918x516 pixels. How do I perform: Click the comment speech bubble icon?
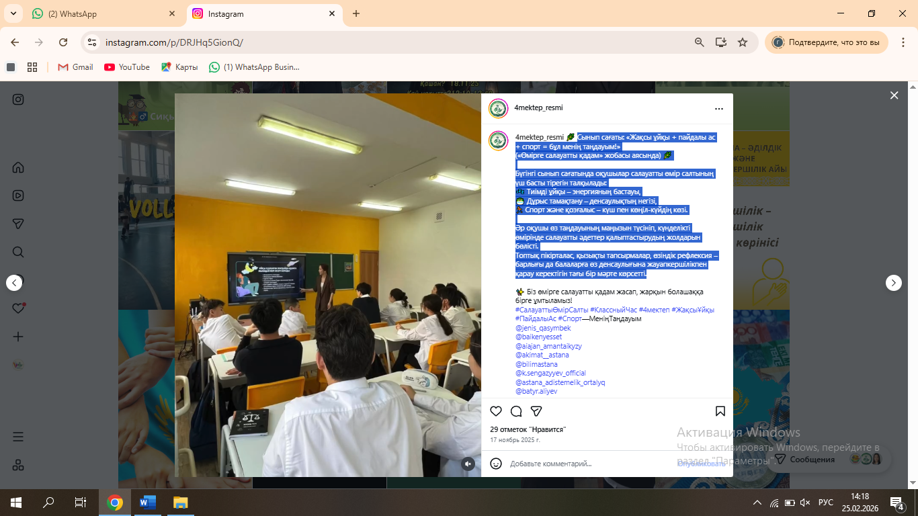[516, 411]
